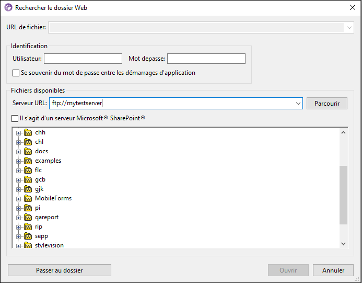Select the MobileForms folder icon
362x283 pixels.
pos(28,199)
